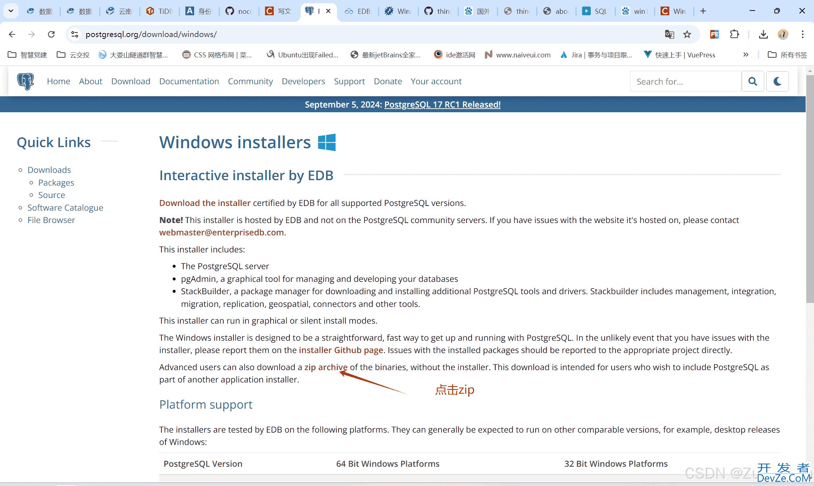Open Downloads quick link
The width and height of the screenshot is (814, 486).
pyautogui.click(x=49, y=170)
